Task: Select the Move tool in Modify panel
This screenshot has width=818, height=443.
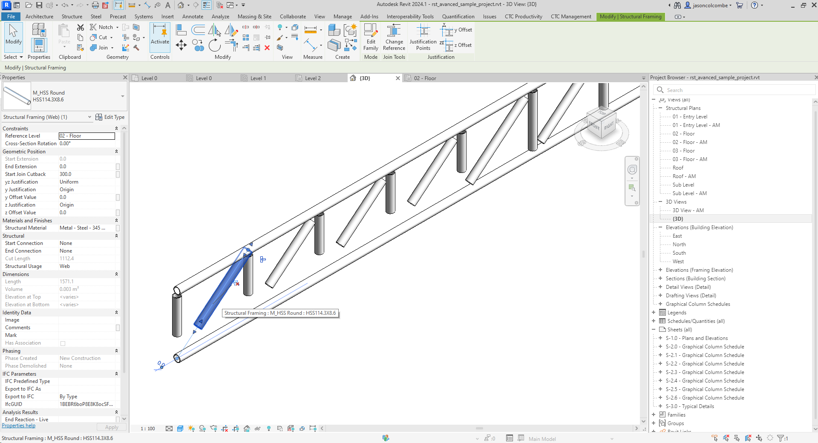Action: click(x=181, y=45)
